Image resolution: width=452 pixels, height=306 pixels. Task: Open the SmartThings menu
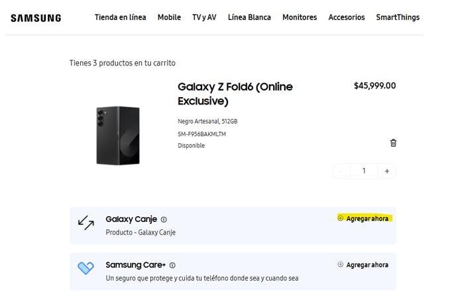[x=398, y=18]
